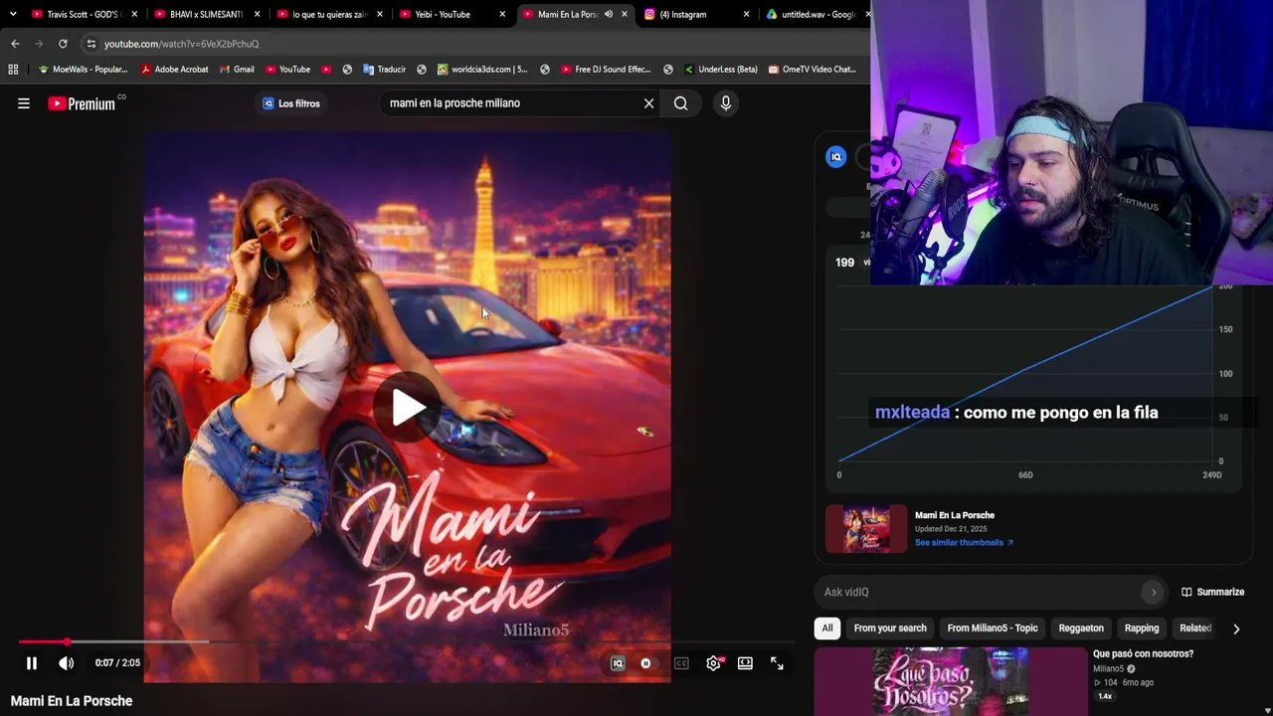
Task: Select the Rapping chip
Action: tap(1142, 628)
